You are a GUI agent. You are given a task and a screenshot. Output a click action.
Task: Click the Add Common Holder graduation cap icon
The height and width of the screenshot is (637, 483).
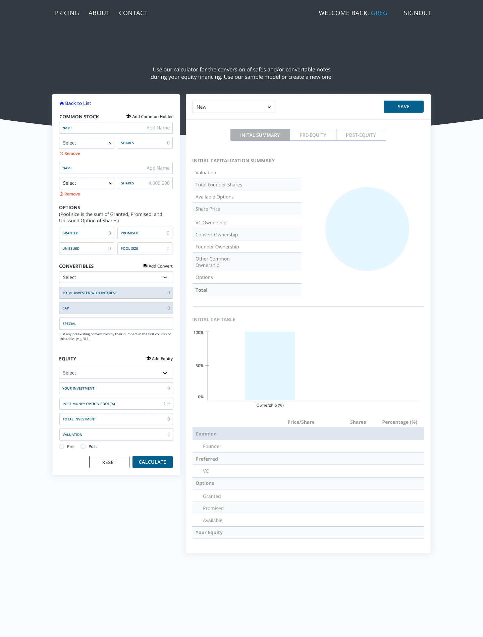click(x=128, y=116)
